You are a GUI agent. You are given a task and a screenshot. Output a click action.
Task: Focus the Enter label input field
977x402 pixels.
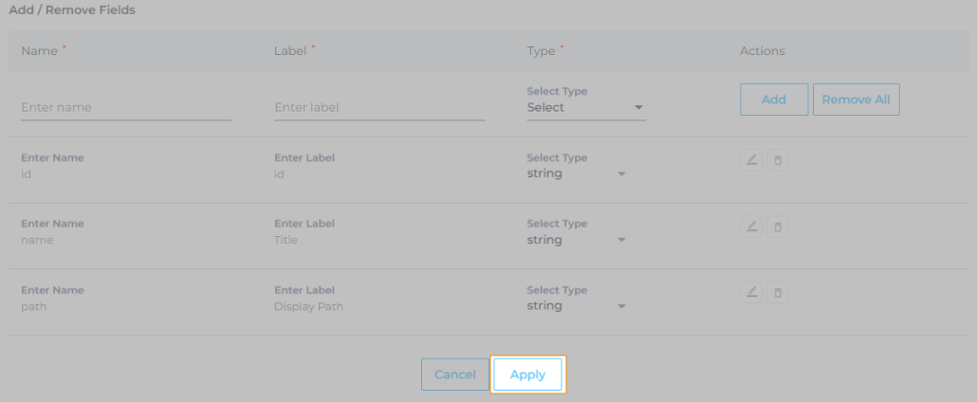[379, 108]
